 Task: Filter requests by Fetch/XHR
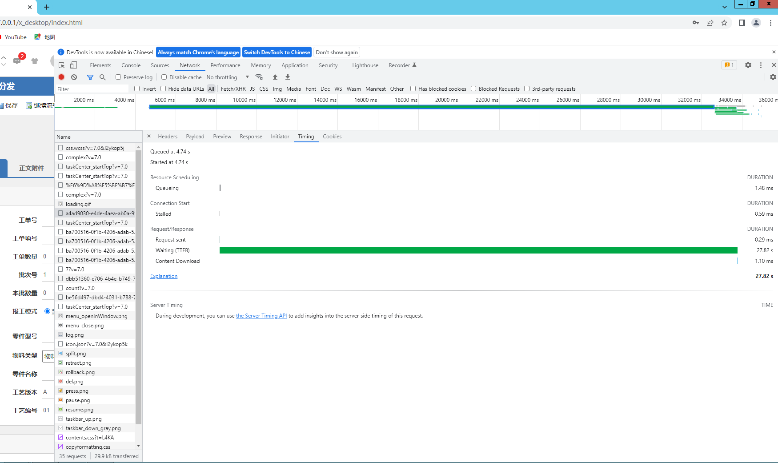pos(233,89)
